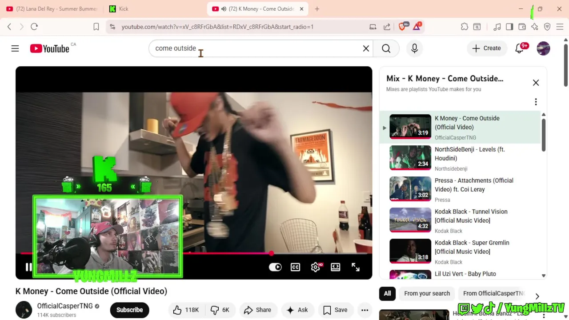Open more actions ellipsis under video
Image resolution: width=569 pixels, height=320 pixels.
[365, 310]
